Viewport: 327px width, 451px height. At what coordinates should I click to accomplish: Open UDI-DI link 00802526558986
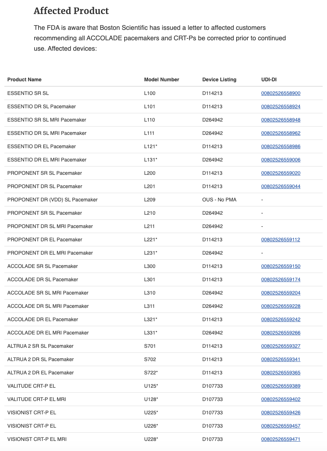(281, 146)
